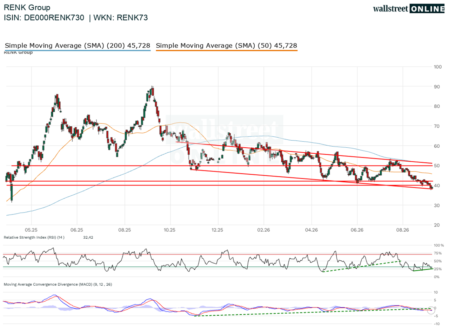Click the Relative Strength Index (RSI) (14) label
Image resolution: width=449 pixels, height=329 pixels.
pos(34,237)
